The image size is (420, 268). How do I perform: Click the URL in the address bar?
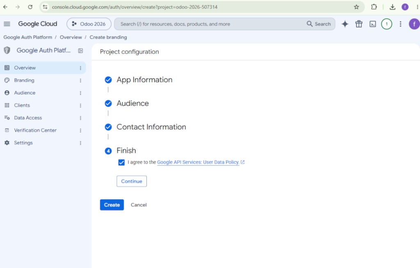[135, 7]
